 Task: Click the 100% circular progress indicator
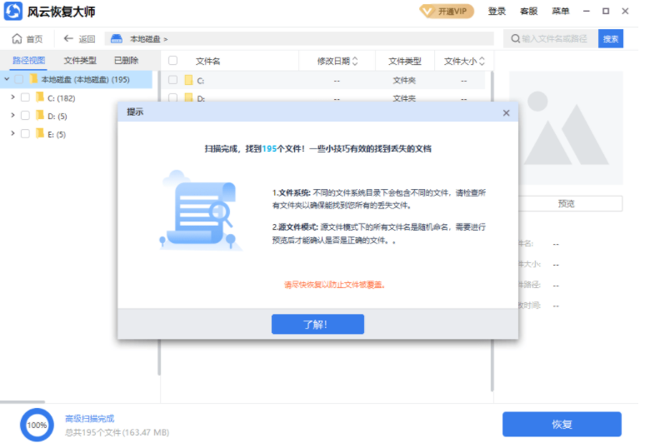pyautogui.click(x=37, y=425)
